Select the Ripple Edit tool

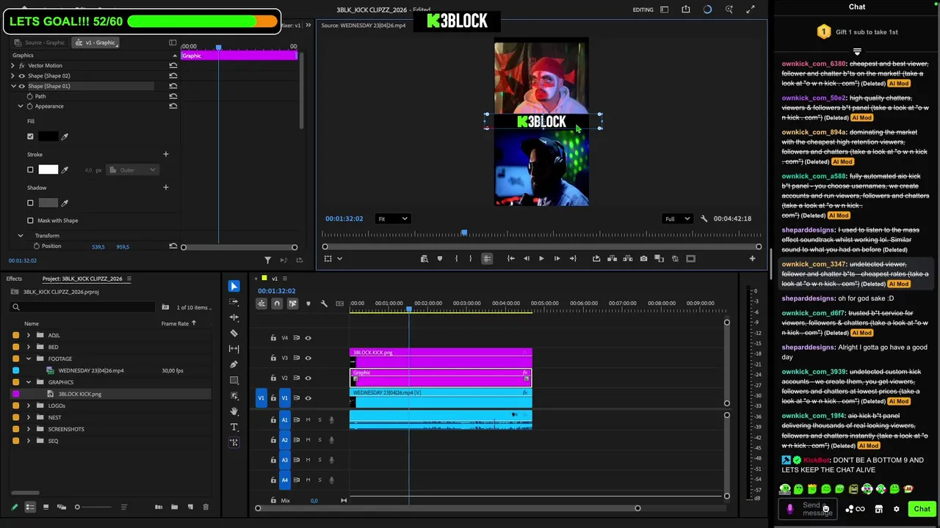(234, 318)
